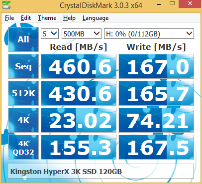Open the File menu
Image resolution: width=202 pixels, height=184 pixels.
click(x=9, y=18)
